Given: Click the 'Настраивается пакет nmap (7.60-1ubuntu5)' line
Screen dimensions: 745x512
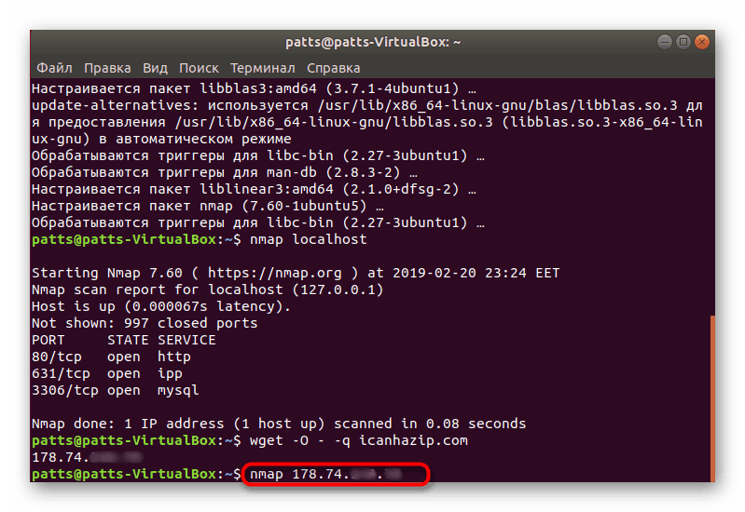Looking at the screenshot, I should pos(208,206).
